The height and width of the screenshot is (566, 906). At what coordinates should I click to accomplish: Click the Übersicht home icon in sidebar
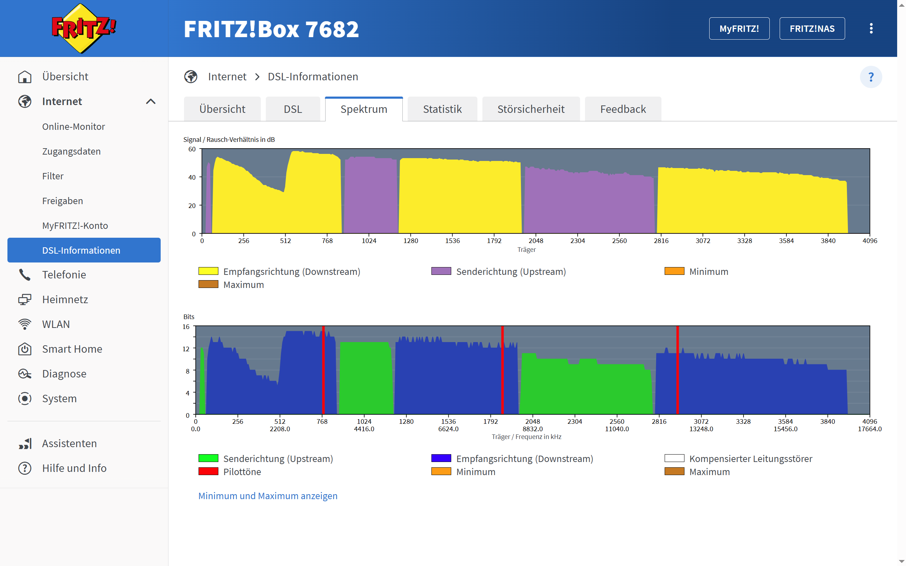[25, 77]
